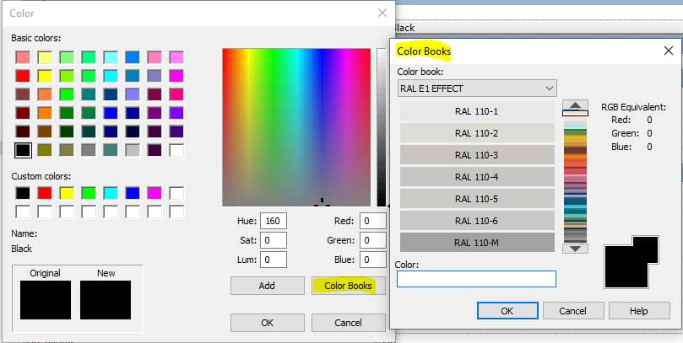
Task: Click Cancel in Color Books dialog
Action: [573, 311]
